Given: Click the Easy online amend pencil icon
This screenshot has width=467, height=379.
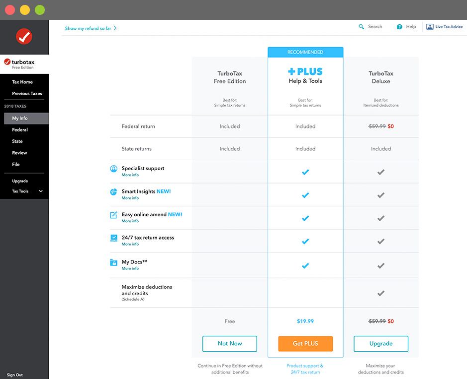Looking at the screenshot, I should (x=114, y=215).
